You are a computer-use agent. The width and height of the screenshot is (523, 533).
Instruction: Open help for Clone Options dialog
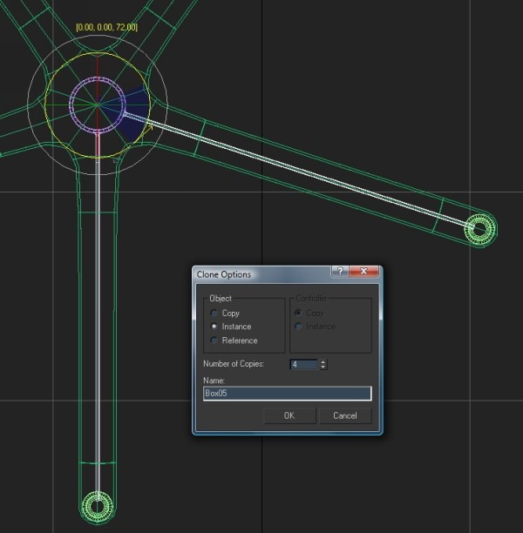click(339, 273)
